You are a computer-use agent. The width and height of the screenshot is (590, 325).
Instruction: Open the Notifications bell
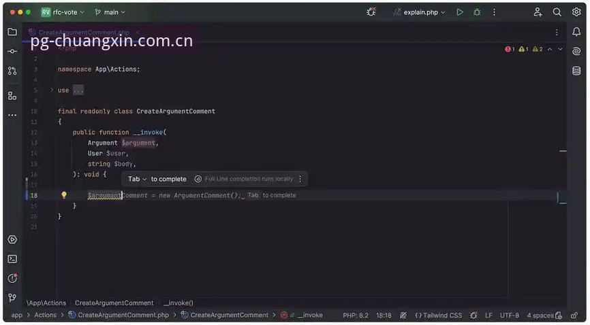[576, 32]
